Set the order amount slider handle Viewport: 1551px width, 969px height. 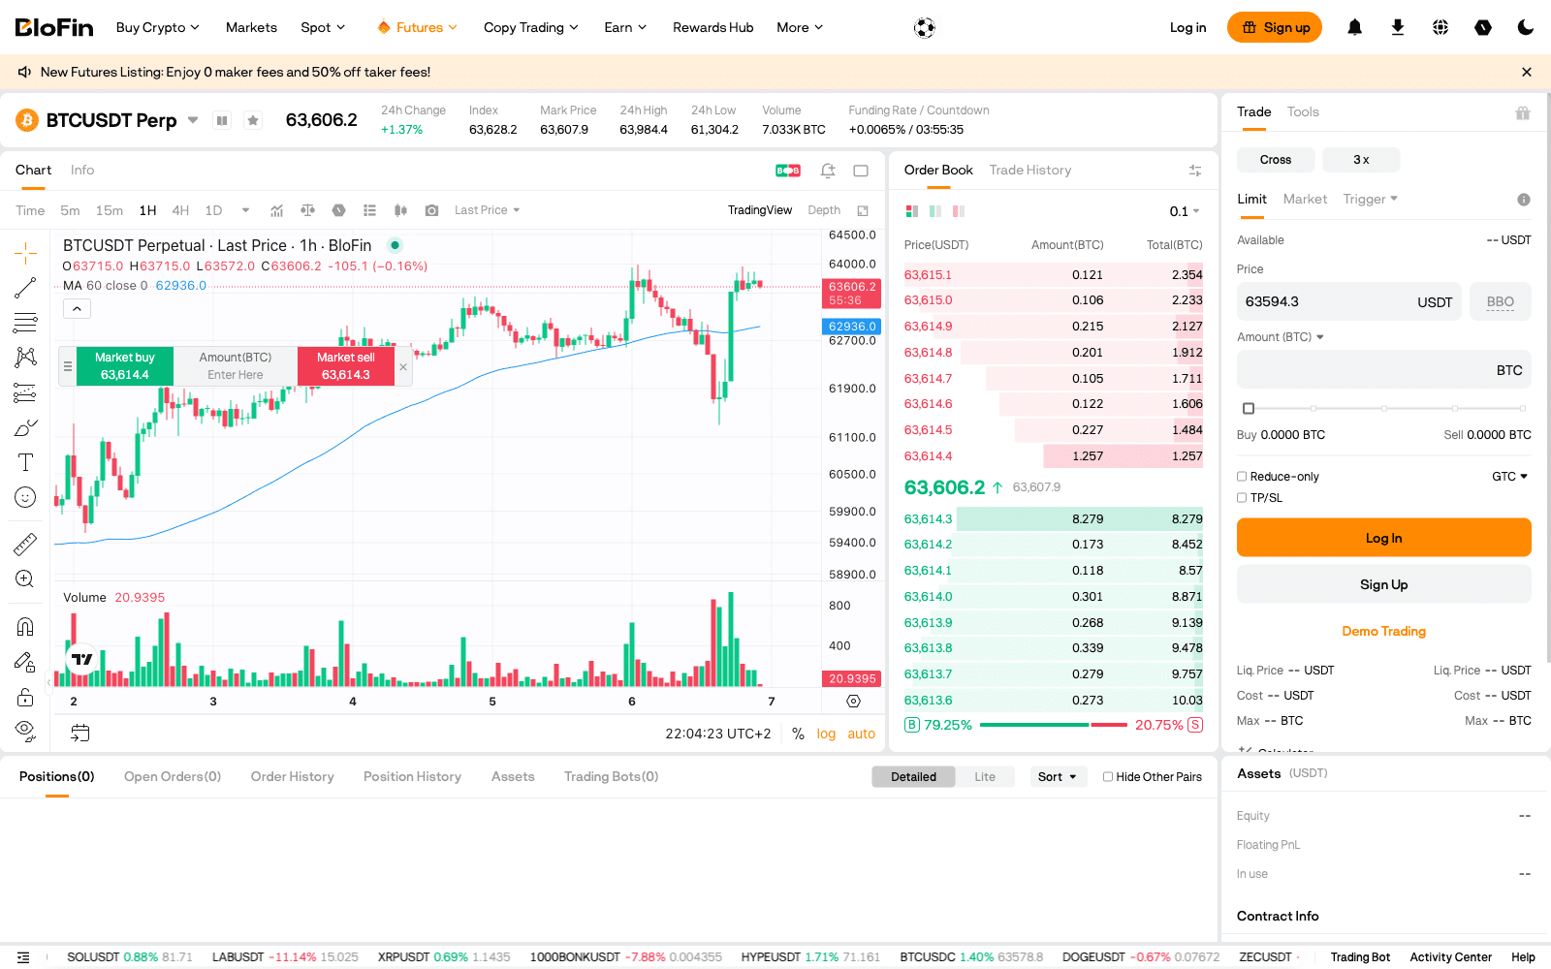coord(1249,409)
